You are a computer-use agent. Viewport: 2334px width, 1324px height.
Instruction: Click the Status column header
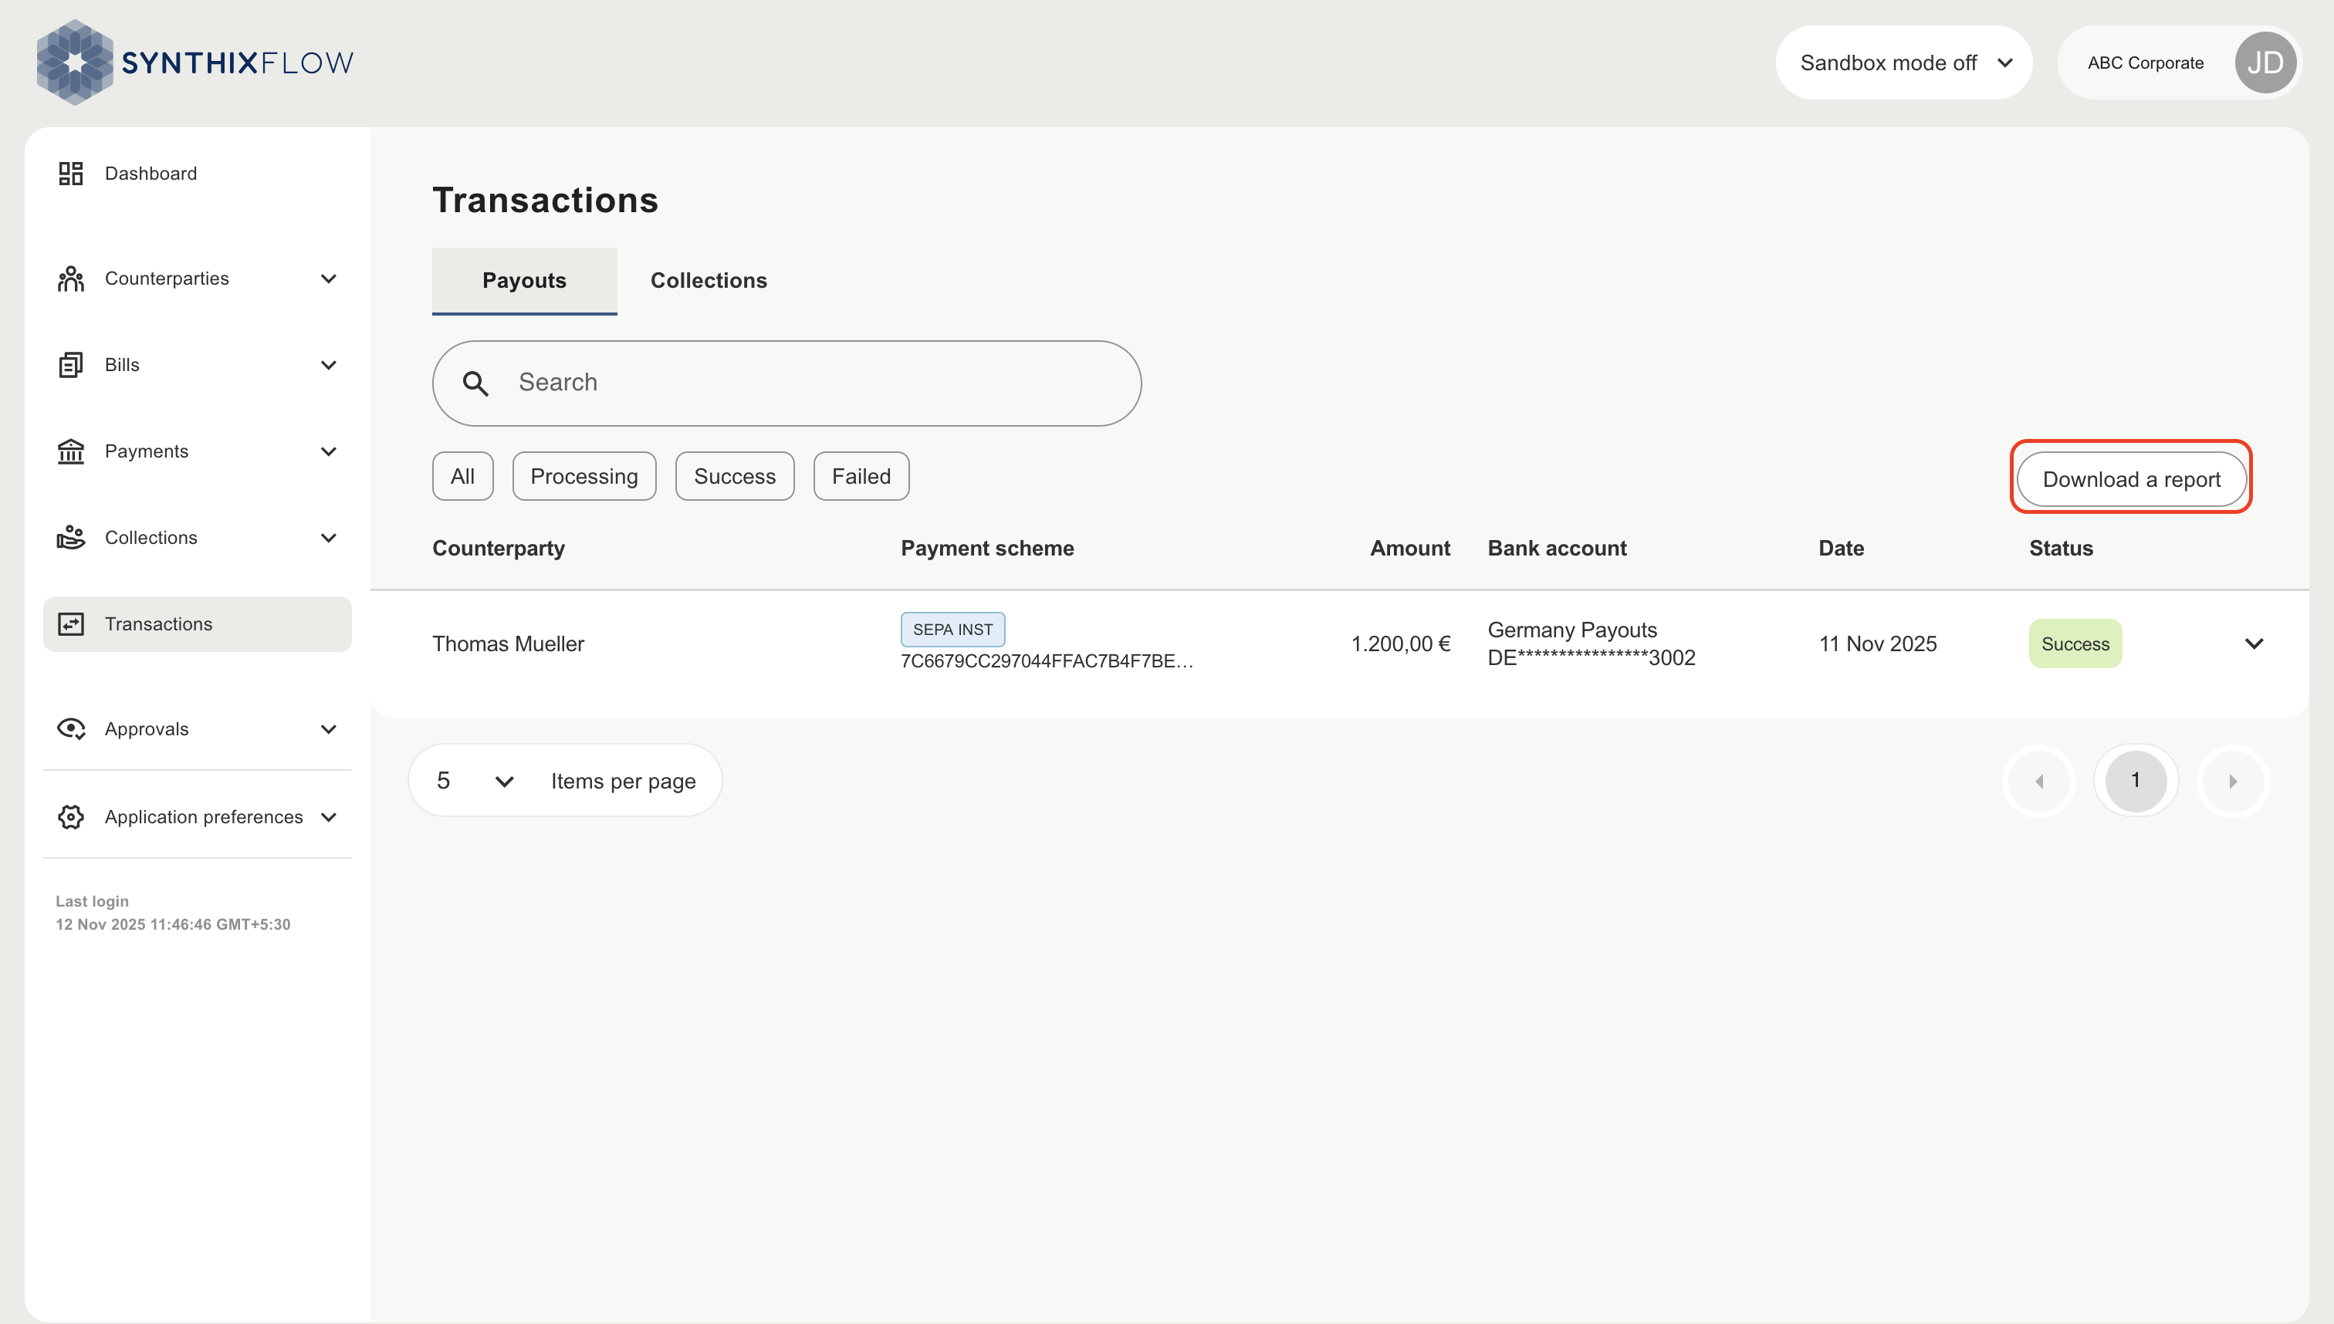pyautogui.click(x=2061, y=549)
